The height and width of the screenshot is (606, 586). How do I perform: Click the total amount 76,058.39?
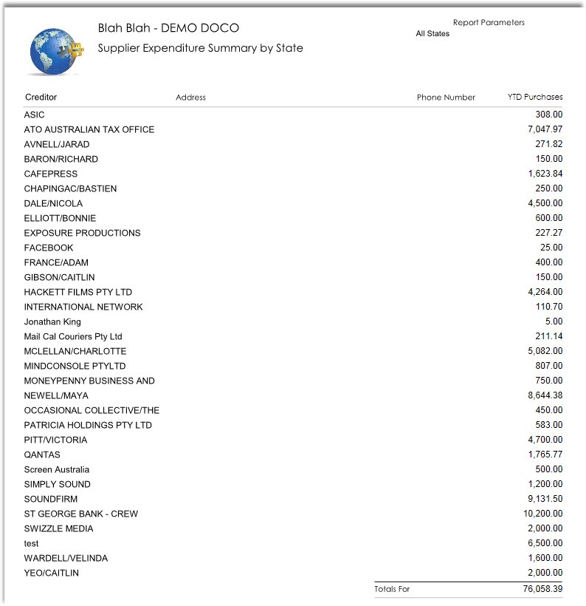point(542,588)
